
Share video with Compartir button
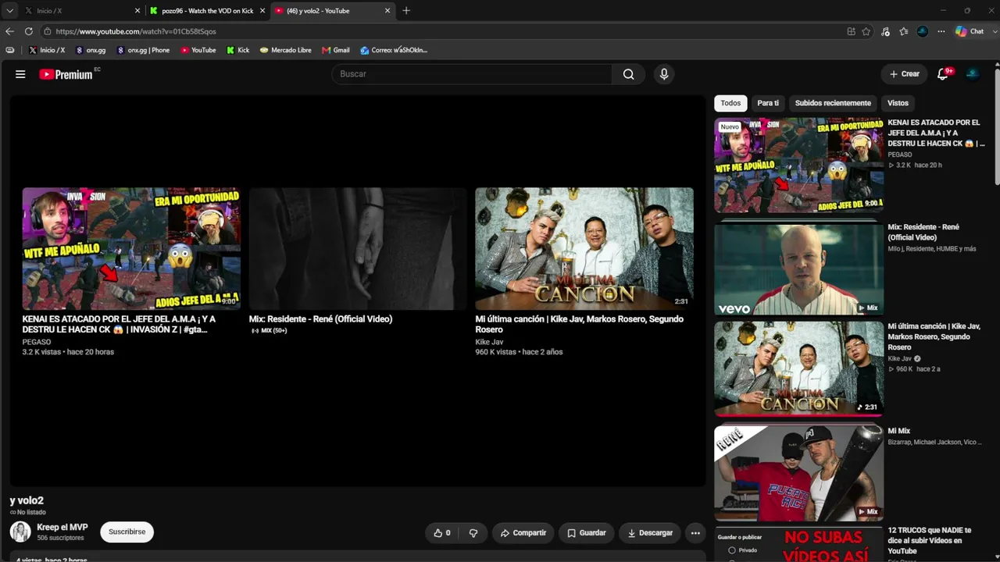[x=523, y=533]
